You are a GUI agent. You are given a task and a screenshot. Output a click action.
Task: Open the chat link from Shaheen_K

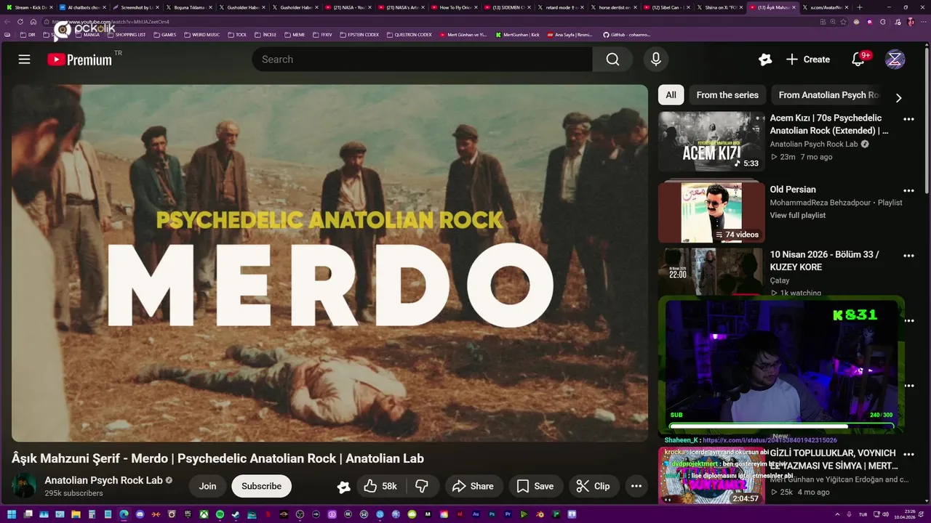coord(770,440)
